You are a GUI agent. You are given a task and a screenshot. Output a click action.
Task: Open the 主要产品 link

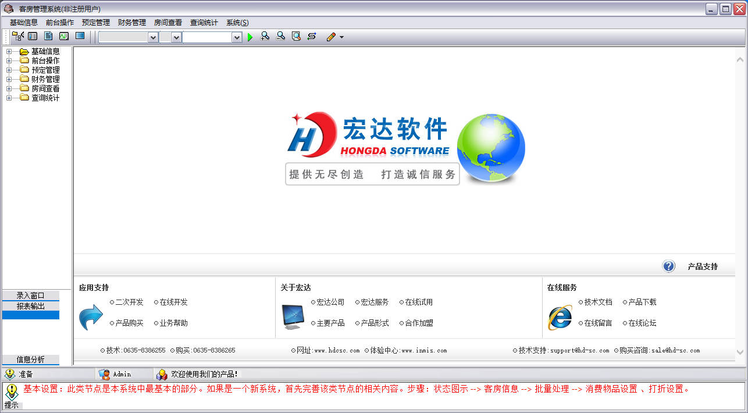(330, 323)
